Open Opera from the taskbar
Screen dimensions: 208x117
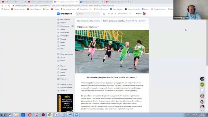click(30, 115)
